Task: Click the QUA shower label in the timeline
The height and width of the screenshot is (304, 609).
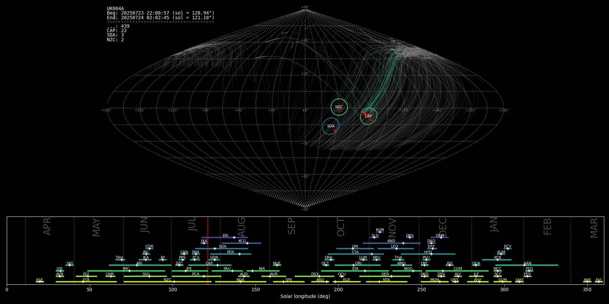Action: tap(476, 263)
